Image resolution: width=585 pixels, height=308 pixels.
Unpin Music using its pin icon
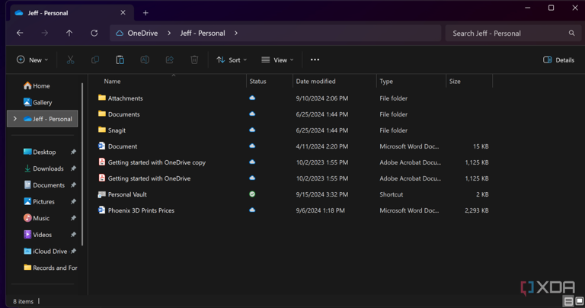click(73, 218)
